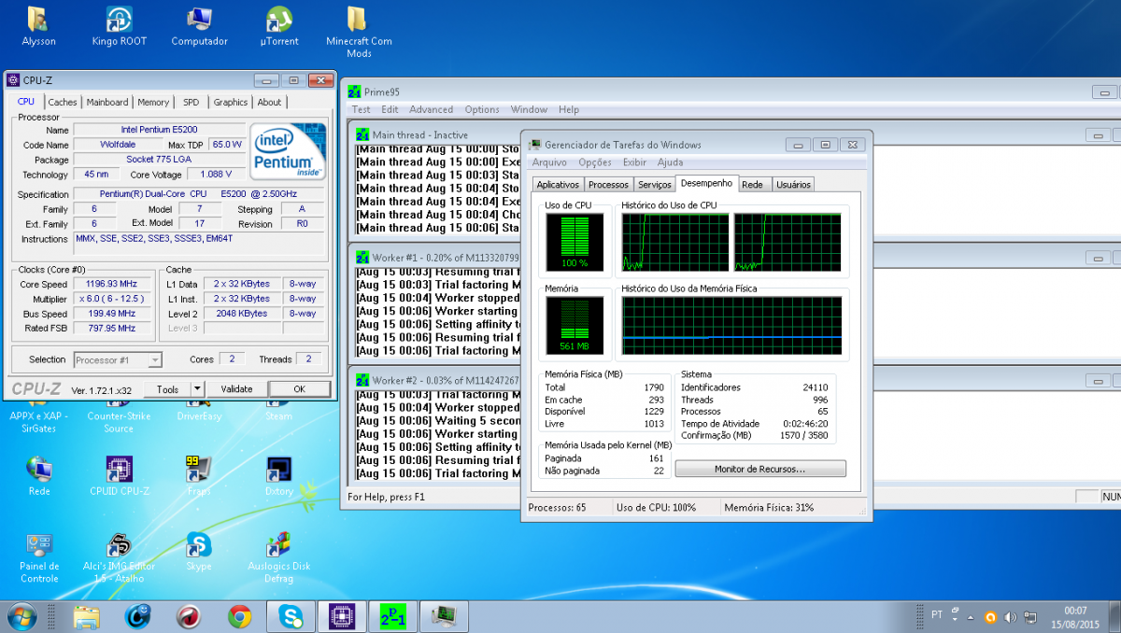This screenshot has height=633, width=1121.
Task: Open the Window menu in Prime95
Action: point(529,109)
